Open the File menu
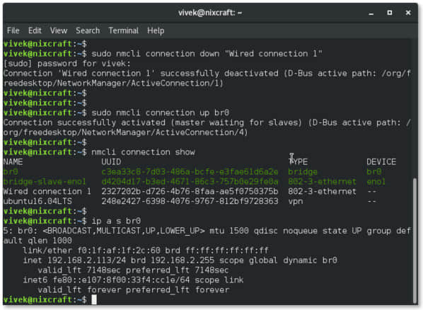Screen dimensions: 423x310 13,30
